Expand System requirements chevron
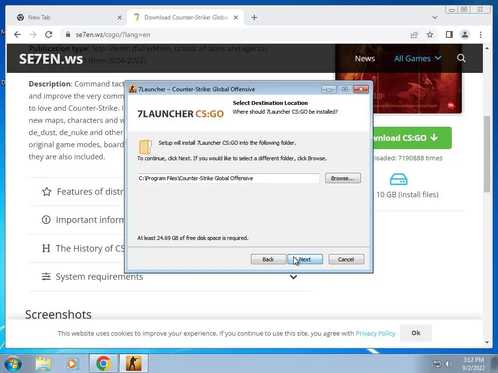This screenshot has height=373, width=498. pos(293,277)
